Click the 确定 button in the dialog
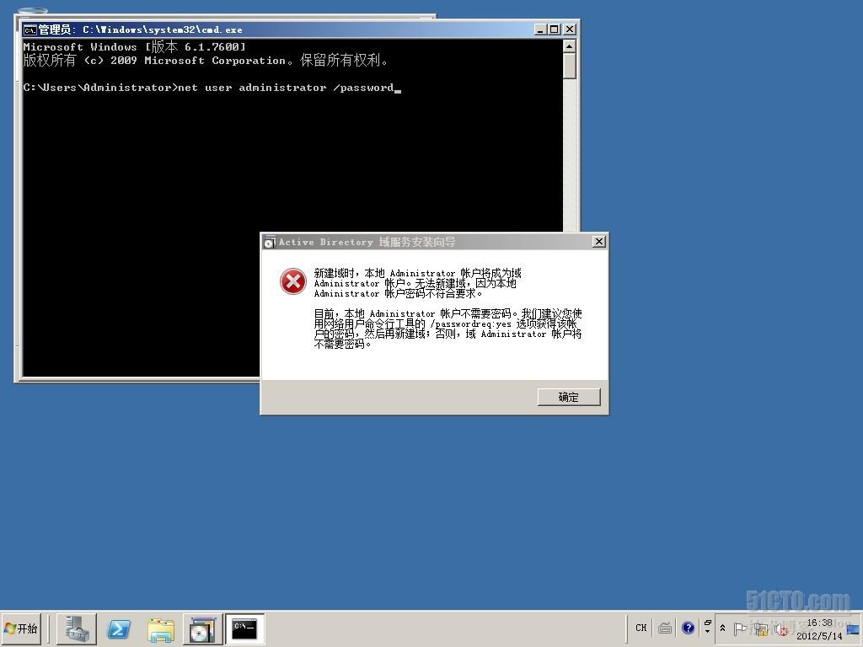The height and width of the screenshot is (647, 863). pos(569,398)
